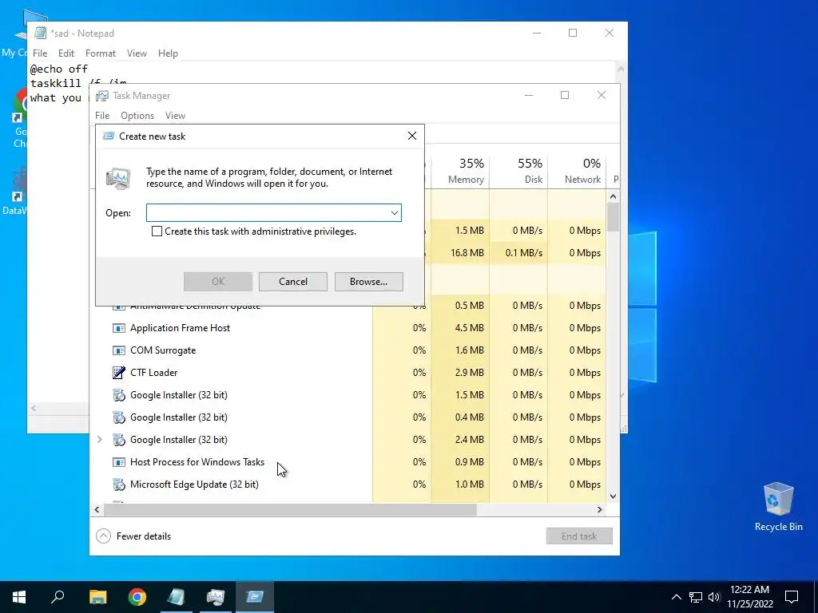Collapse view with Fewer details chevron
This screenshot has height=613, width=818.
(x=103, y=536)
